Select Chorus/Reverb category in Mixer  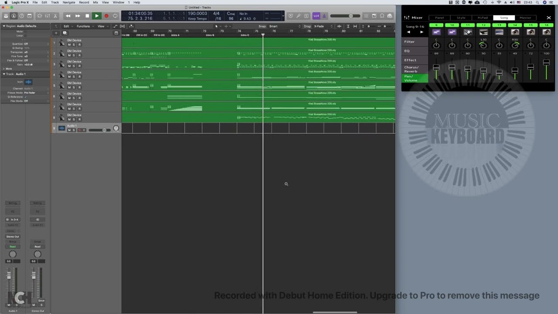(415, 69)
